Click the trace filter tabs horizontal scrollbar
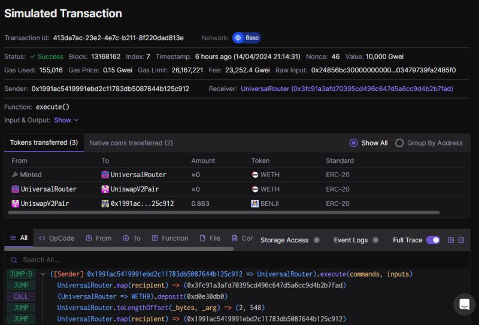The image size is (479, 325). click(x=119, y=249)
